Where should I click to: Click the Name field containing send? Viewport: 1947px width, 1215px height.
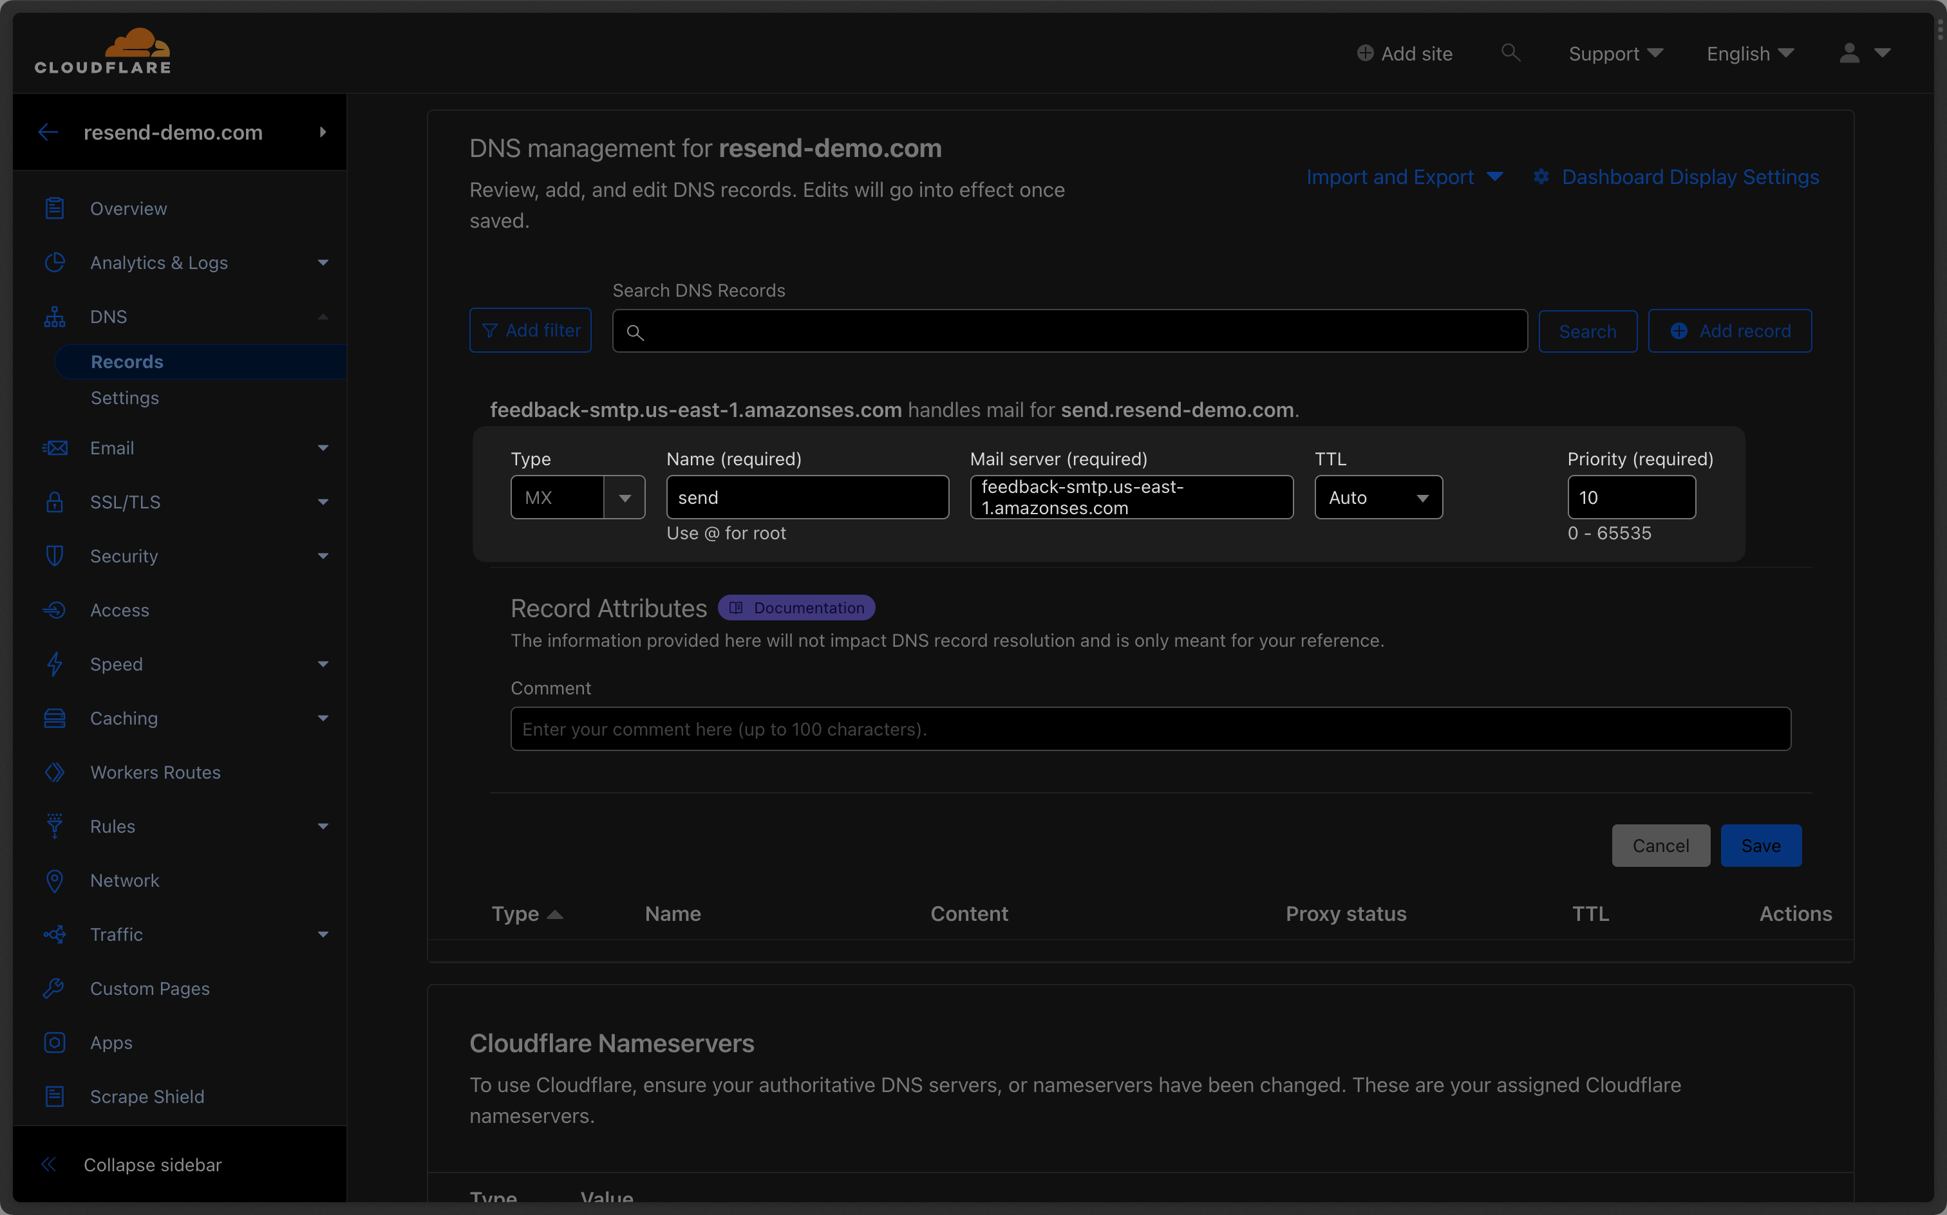click(808, 497)
